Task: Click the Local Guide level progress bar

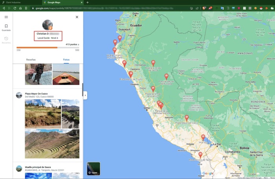Action: tap(48, 48)
